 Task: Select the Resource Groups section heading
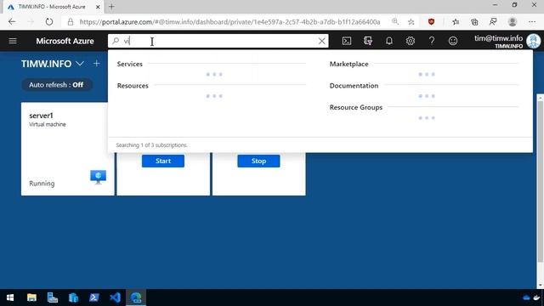356,107
